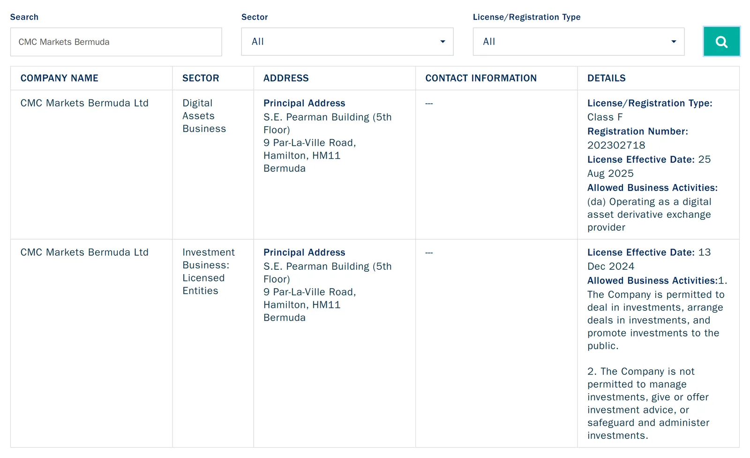Focus the Search text field
750x458 pixels.
coord(116,42)
